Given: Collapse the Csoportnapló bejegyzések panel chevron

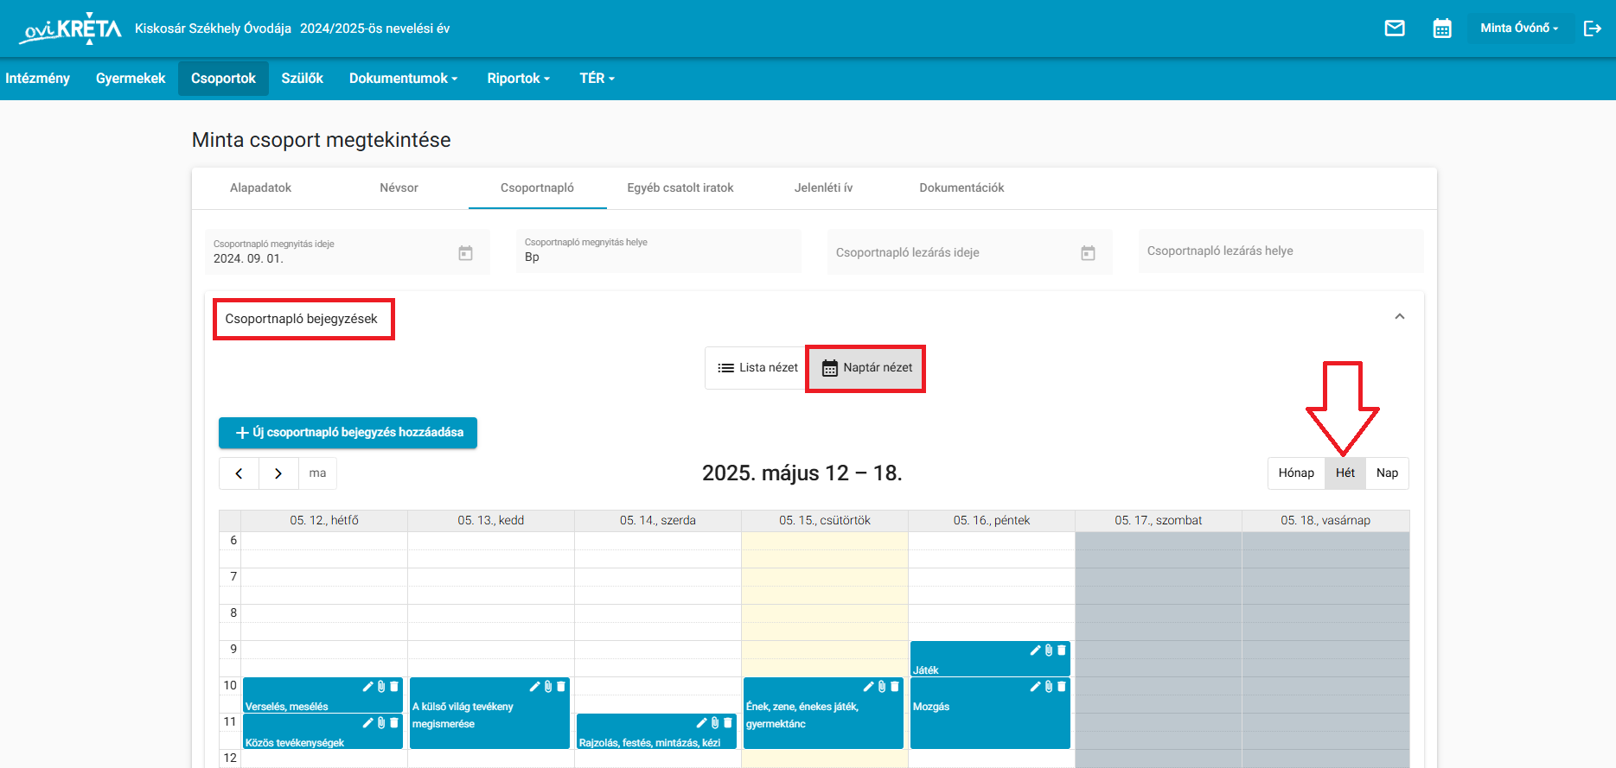Looking at the screenshot, I should [x=1400, y=317].
